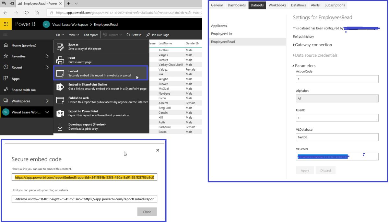Viewport: 389px width, 222px height.
Task: Expand the Data source credentials section
Action: coord(315,55)
